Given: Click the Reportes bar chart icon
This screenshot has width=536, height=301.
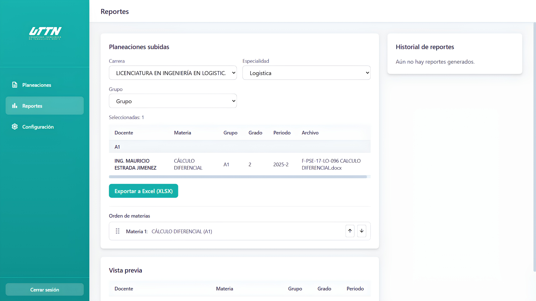Looking at the screenshot, I should (x=15, y=106).
